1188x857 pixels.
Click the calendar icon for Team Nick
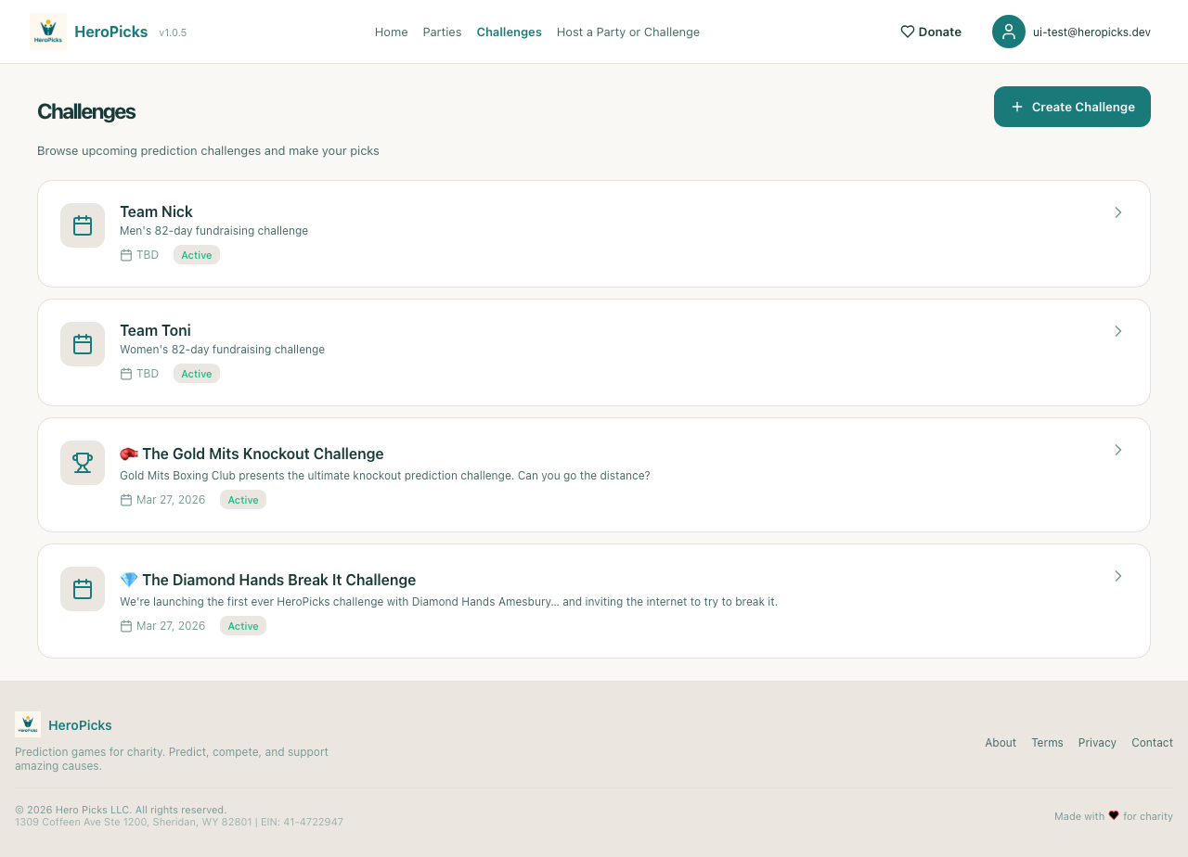pyautogui.click(x=83, y=225)
